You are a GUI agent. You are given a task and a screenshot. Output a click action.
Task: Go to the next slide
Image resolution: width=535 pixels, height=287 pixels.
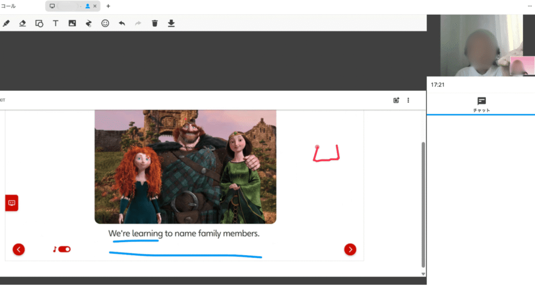coord(350,249)
